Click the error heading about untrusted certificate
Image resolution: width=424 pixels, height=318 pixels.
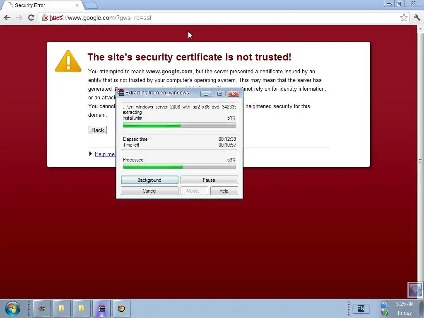189,57
